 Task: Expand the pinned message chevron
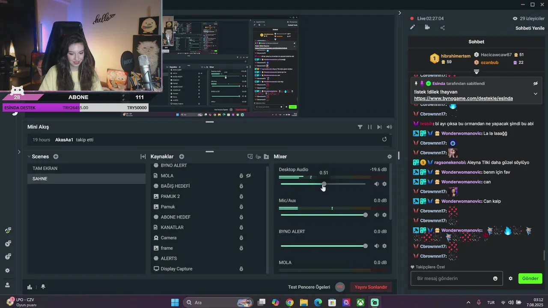point(535,94)
